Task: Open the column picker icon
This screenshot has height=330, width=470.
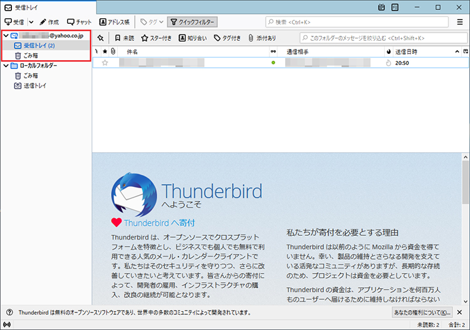Action: click(465, 51)
